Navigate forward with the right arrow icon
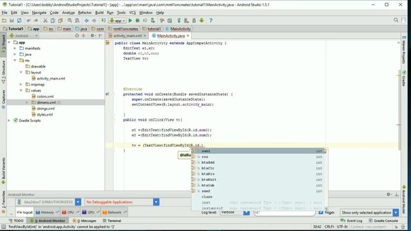The image size is (411, 231). 94,21
